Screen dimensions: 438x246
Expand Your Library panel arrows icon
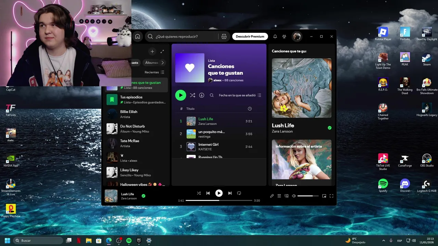162,51
